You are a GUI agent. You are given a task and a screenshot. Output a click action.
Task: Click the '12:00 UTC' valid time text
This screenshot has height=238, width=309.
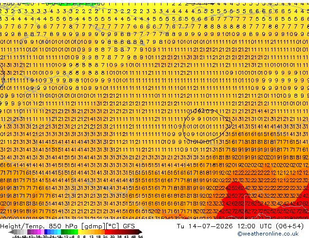coord(255,226)
